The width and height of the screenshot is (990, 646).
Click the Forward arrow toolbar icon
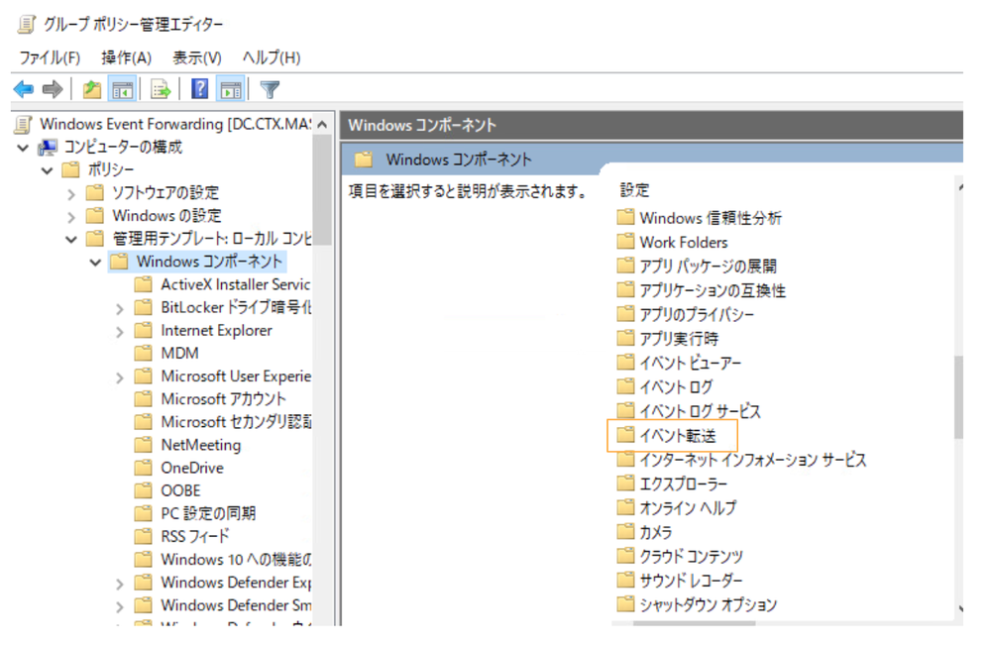[53, 90]
